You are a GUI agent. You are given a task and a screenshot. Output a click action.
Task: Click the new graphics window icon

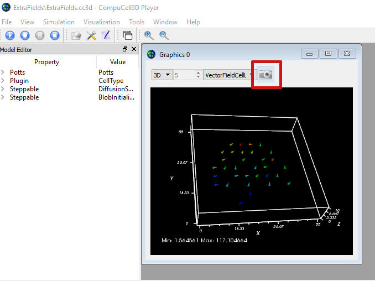click(x=128, y=35)
